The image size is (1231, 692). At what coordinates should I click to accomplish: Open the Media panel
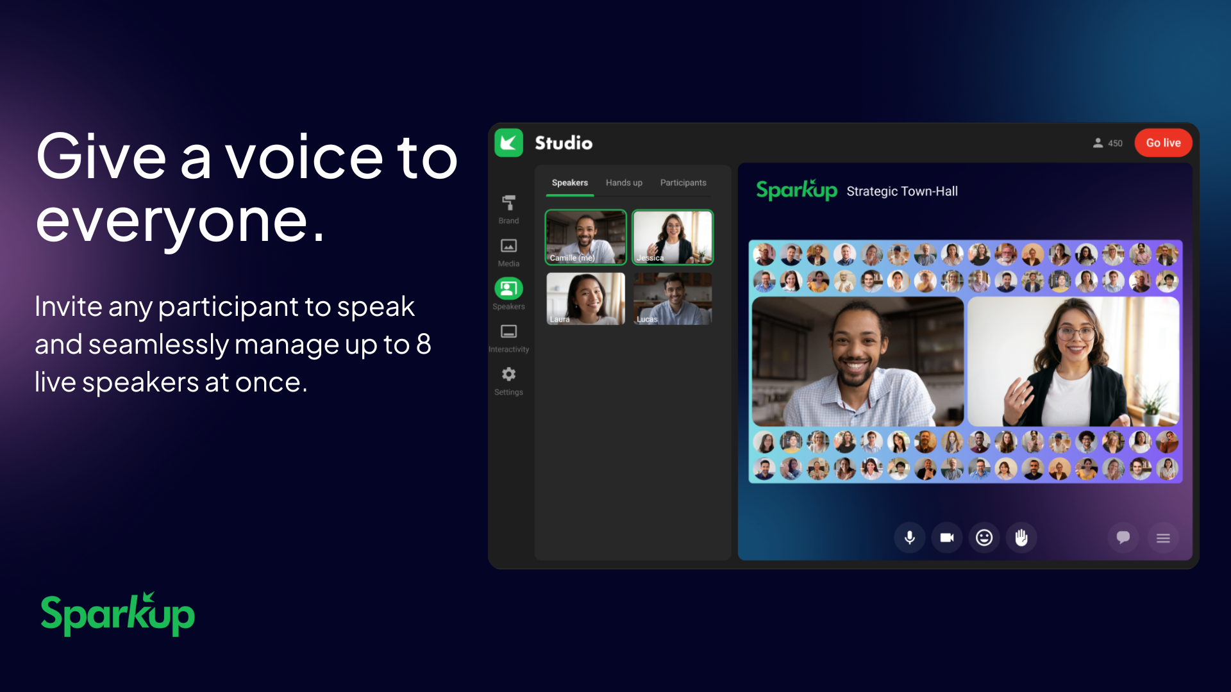[x=508, y=250]
